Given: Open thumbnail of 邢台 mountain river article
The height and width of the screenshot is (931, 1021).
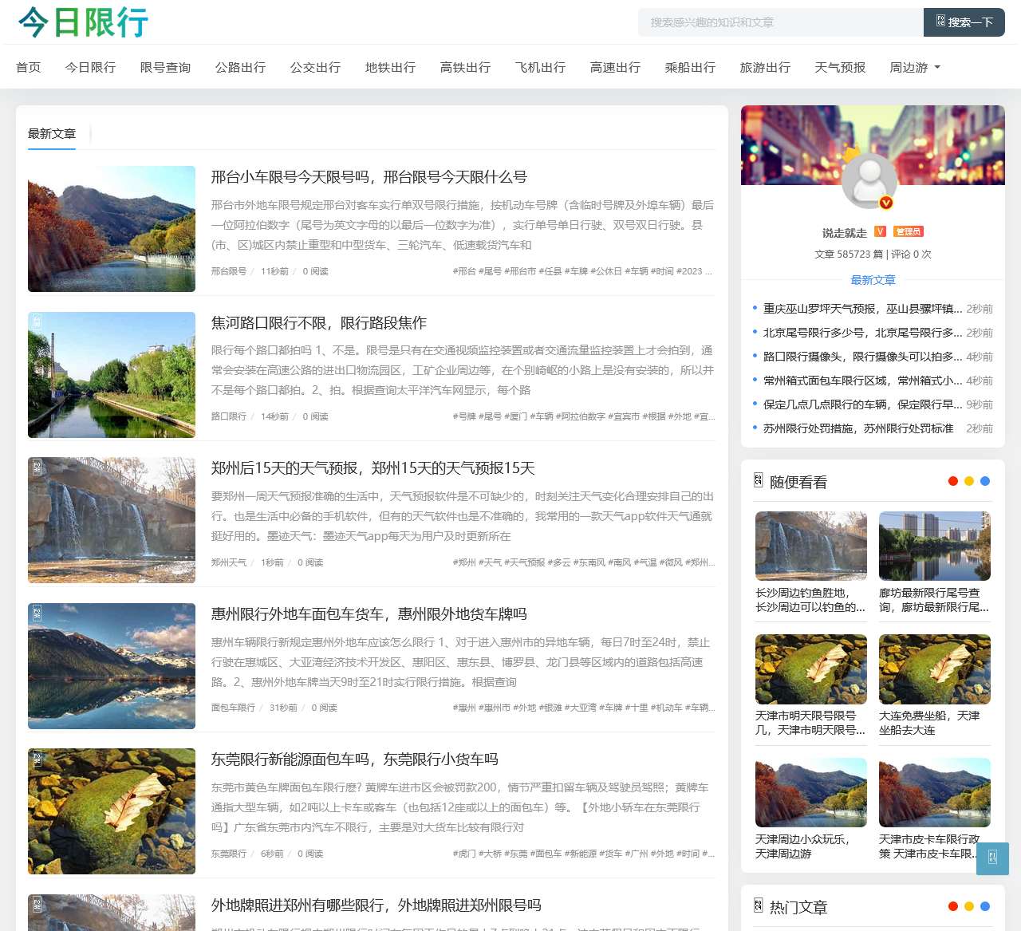Looking at the screenshot, I should click(112, 229).
